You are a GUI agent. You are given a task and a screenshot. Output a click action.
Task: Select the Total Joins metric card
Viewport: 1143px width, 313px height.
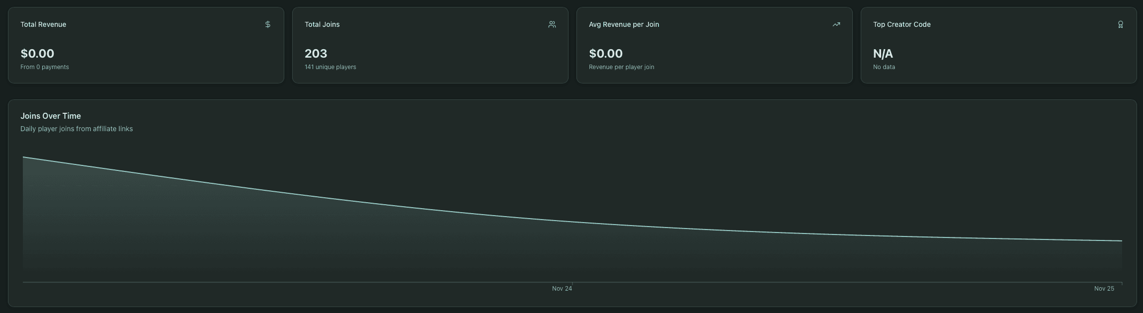(x=430, y=45)
